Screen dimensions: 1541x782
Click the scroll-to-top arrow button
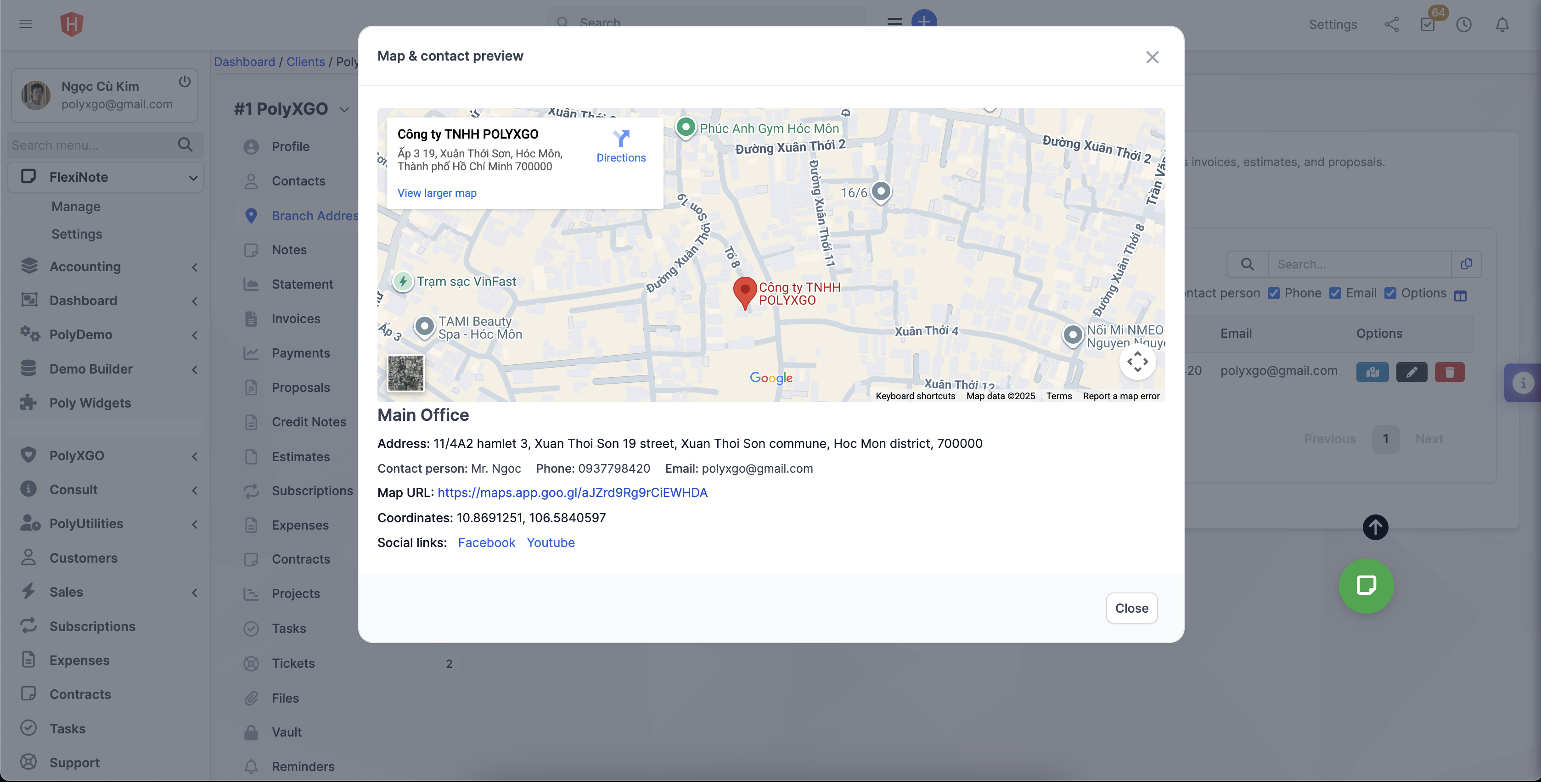coord(1375,527)
